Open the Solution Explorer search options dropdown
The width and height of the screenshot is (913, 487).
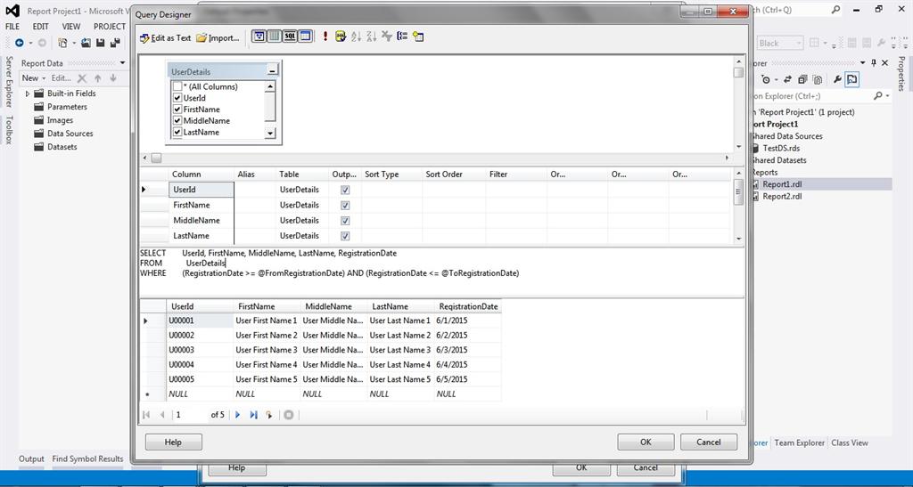887,96
